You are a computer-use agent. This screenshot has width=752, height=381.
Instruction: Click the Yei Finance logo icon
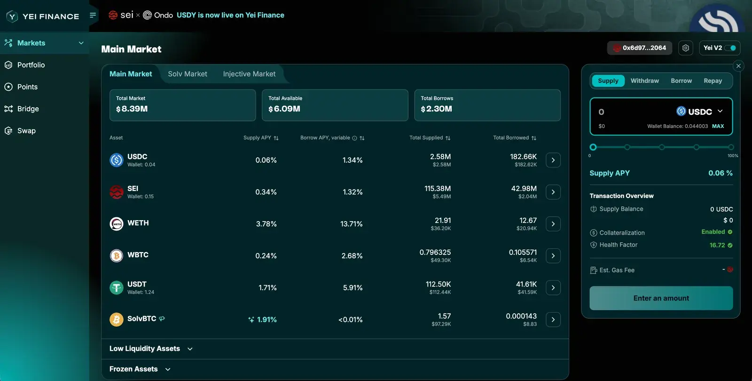tap(12, 16)
